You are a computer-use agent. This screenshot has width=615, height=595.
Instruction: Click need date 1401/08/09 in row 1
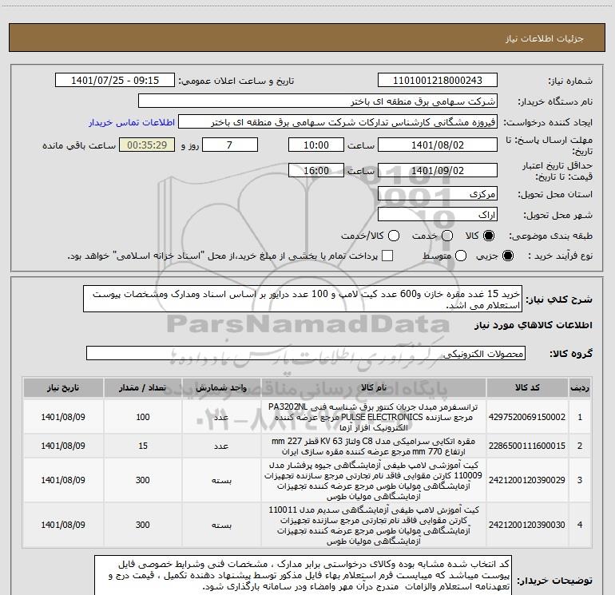coord(63,417)
